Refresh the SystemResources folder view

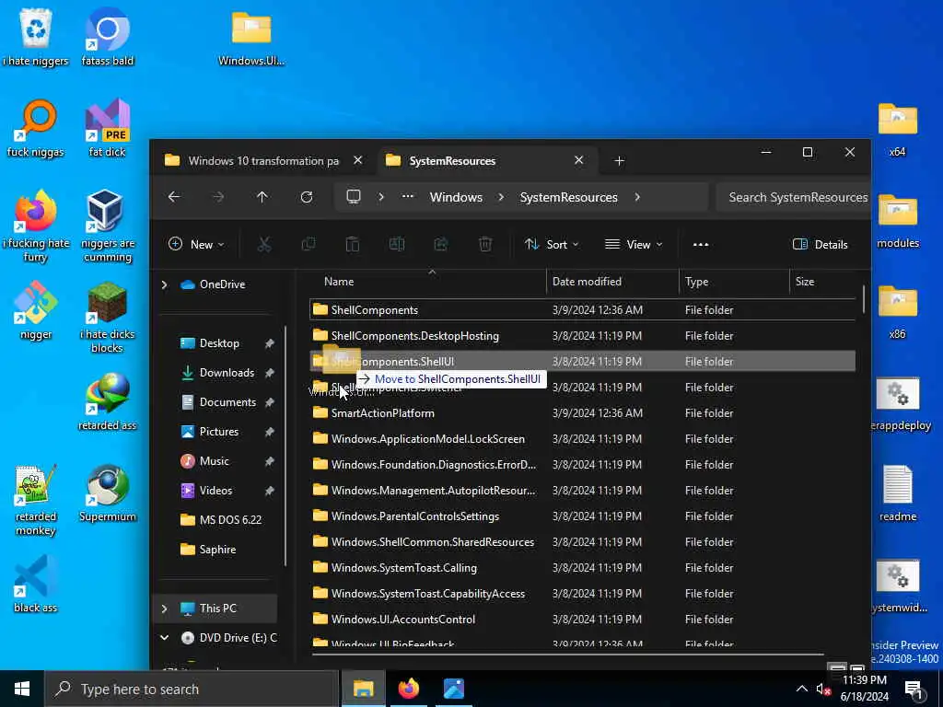(307, 197)
